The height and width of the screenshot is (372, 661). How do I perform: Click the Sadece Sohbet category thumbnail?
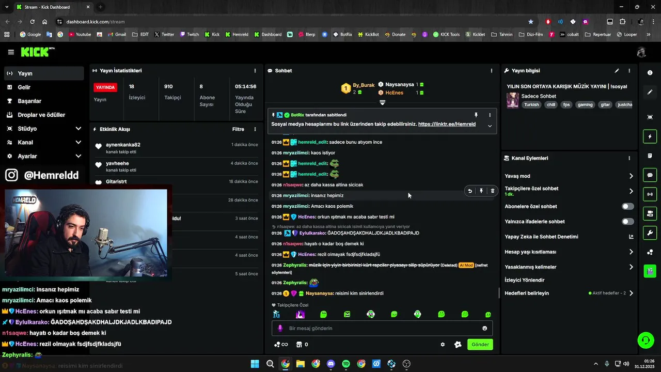(x=512, y=100)
